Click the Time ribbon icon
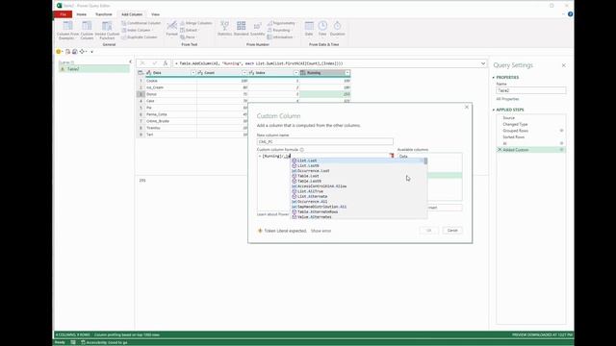616x346 pixels. pyautogui.click(x=322, y=29)
